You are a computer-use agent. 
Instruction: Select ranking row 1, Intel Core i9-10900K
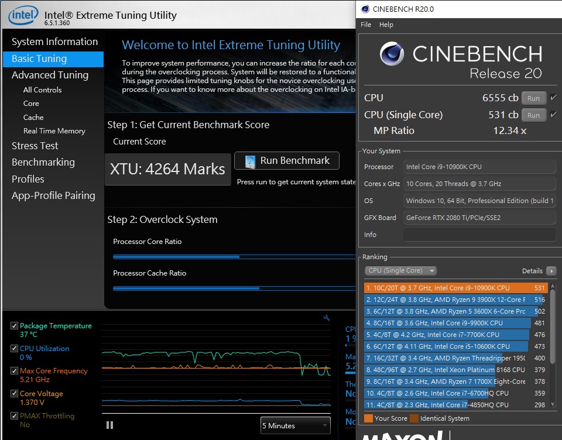point(455,288)
